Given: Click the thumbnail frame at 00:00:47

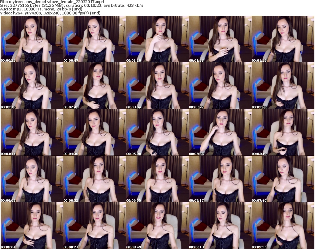Looking at the screenshot, I should click(x=95, y=39).
